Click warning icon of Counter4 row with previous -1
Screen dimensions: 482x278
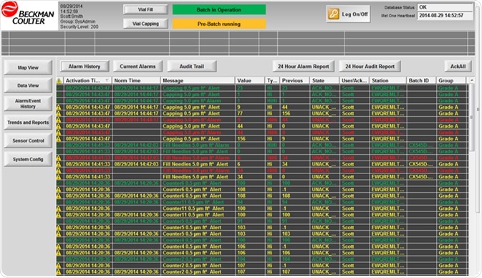[59, 246]
